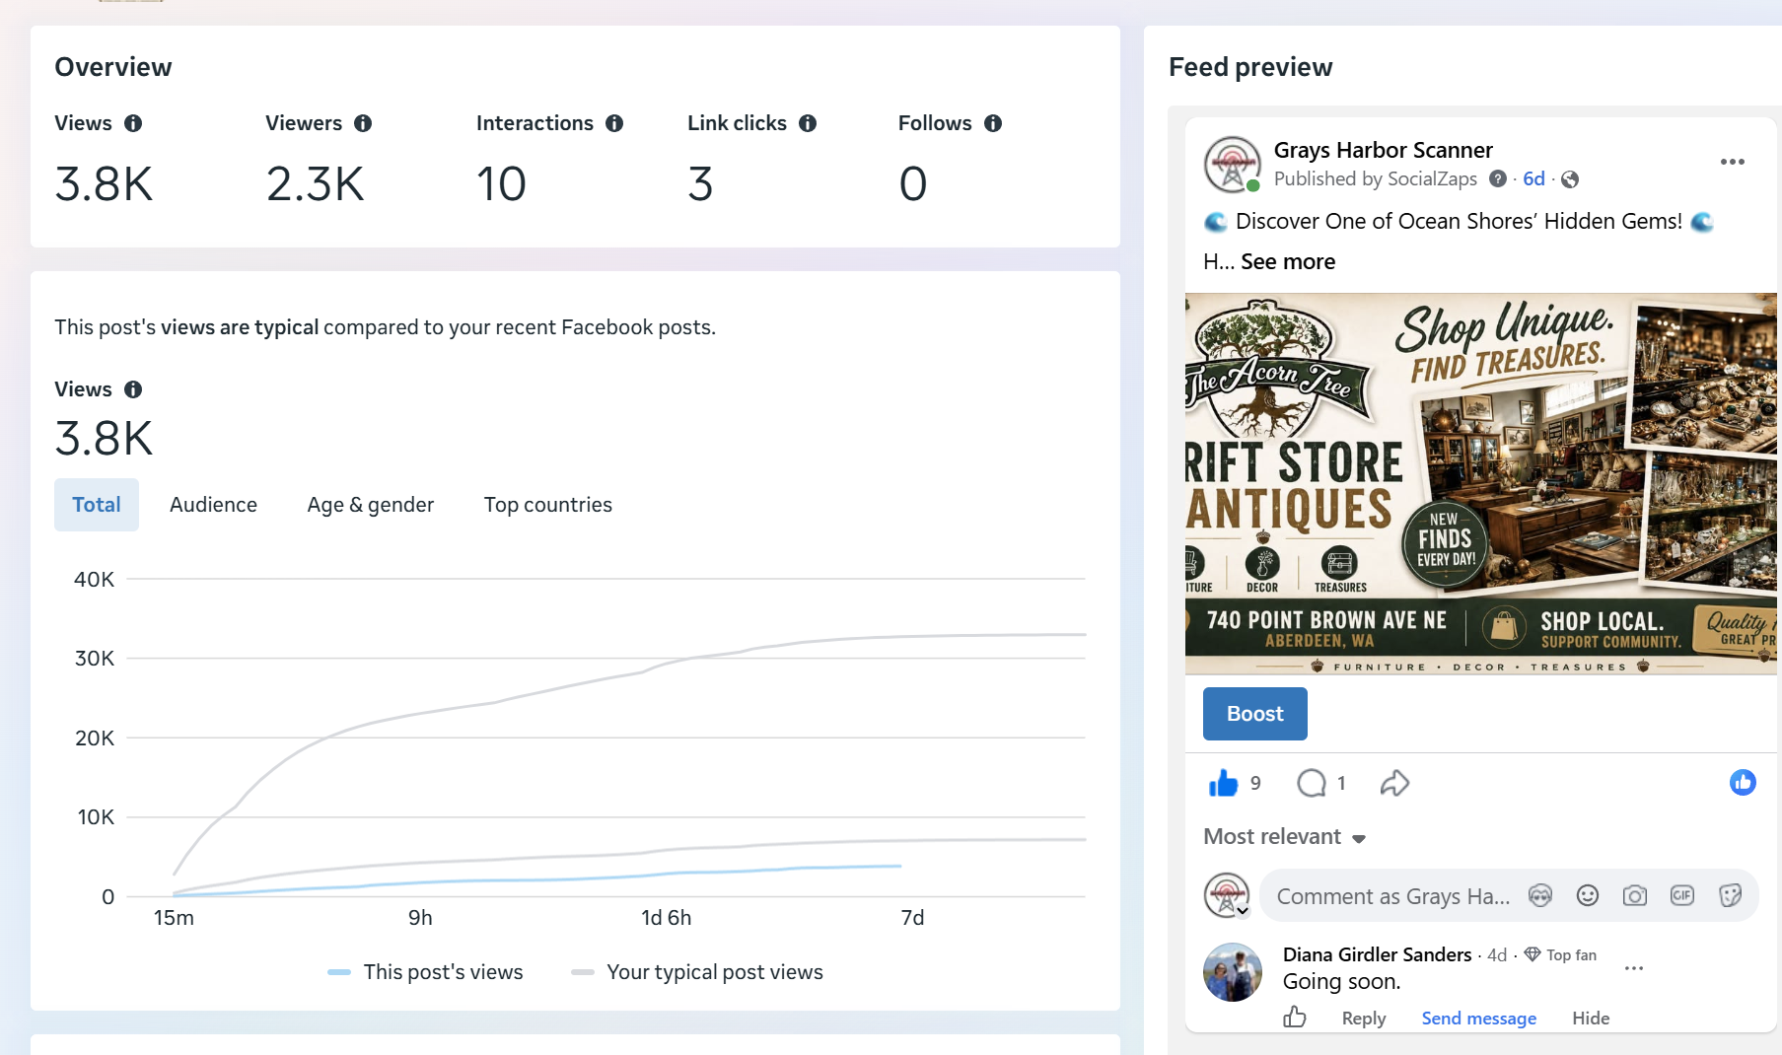1782x1055 pixels.
Task: Click the help icon next to SocialZaps
Action: (1498, 178)
